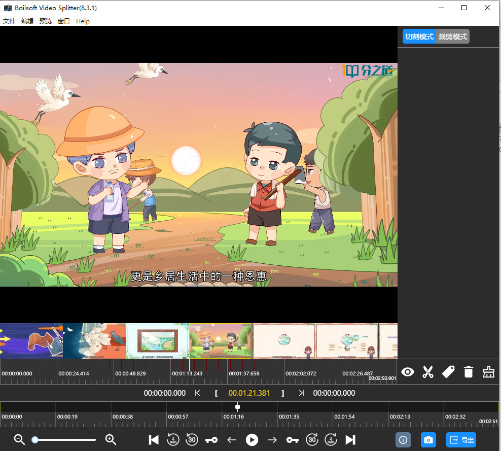Expand the 窗口 menu

64,21
